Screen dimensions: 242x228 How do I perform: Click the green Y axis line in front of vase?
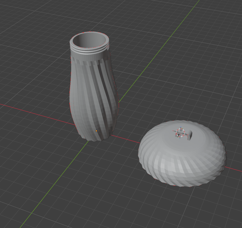(54, 185)
